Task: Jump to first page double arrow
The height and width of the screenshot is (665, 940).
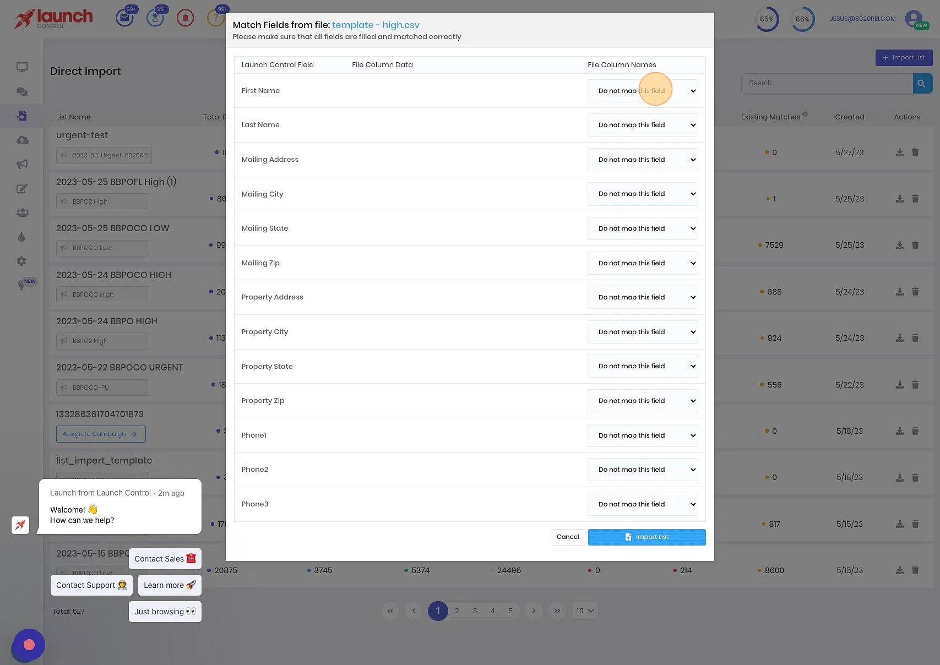Action: point(390,611)
